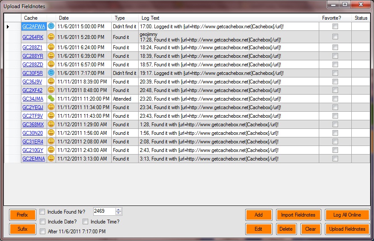The image size is (374, 241).
Task: Click the green attended icon for GC34JMA
Action: point(51,98)
